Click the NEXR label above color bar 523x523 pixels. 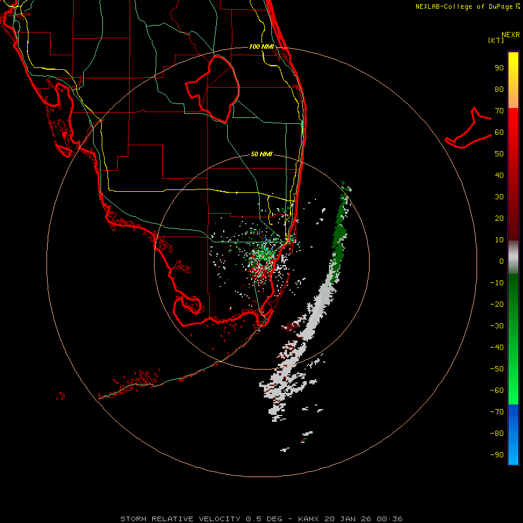tap(511, 35)
